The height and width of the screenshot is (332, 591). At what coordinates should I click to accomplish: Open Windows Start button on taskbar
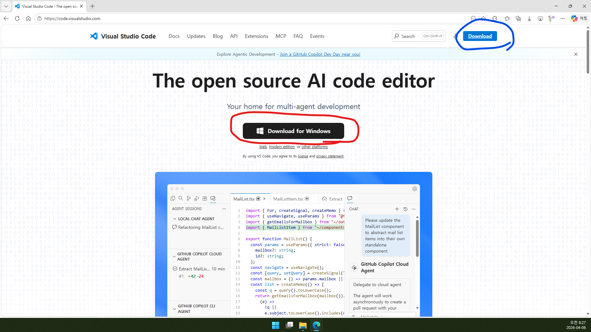275,325
